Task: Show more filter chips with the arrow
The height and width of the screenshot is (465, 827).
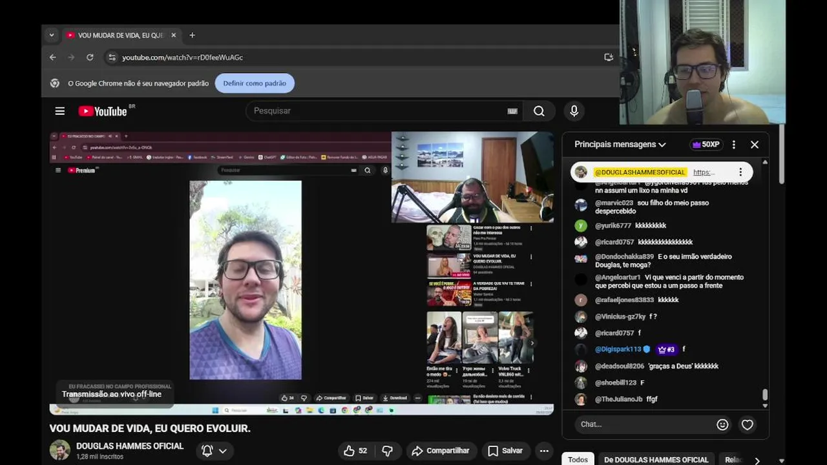Action: point(757,460)
